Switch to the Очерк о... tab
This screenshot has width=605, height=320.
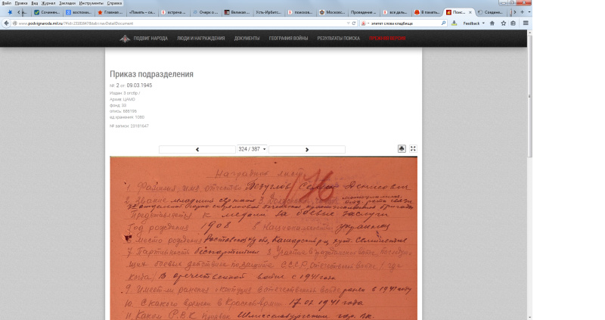(205, 12)
